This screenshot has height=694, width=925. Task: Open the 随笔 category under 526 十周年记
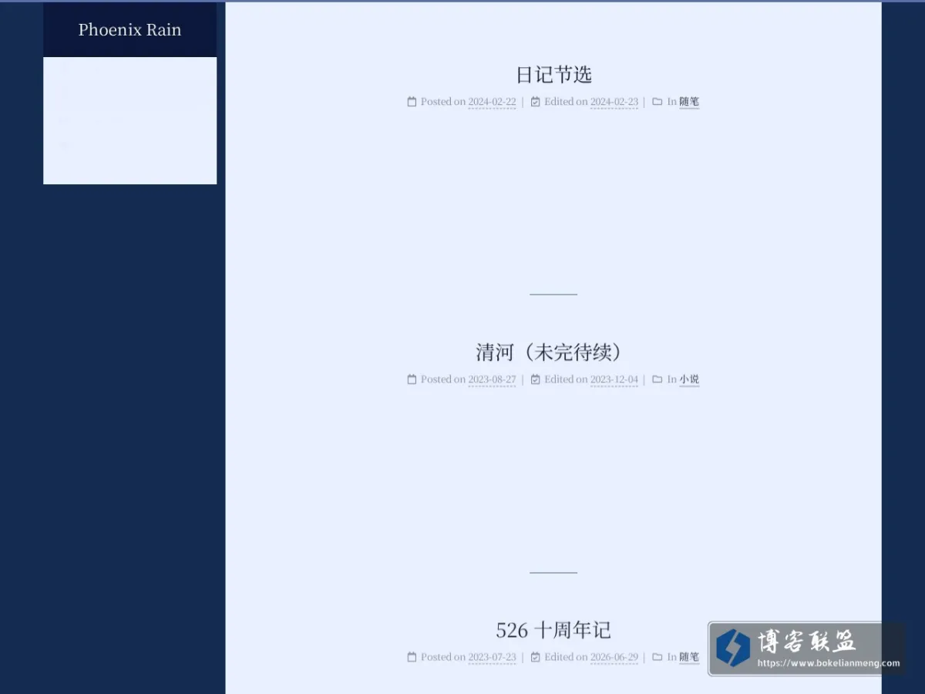[689, 657]
